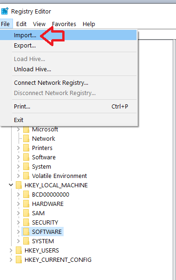
Task: Click the Registry Editor app icon
Action: 5,11
